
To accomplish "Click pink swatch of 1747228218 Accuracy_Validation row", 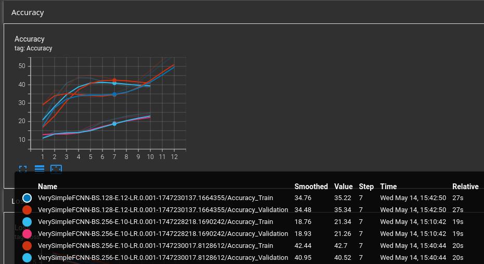I will pos(27,234).
